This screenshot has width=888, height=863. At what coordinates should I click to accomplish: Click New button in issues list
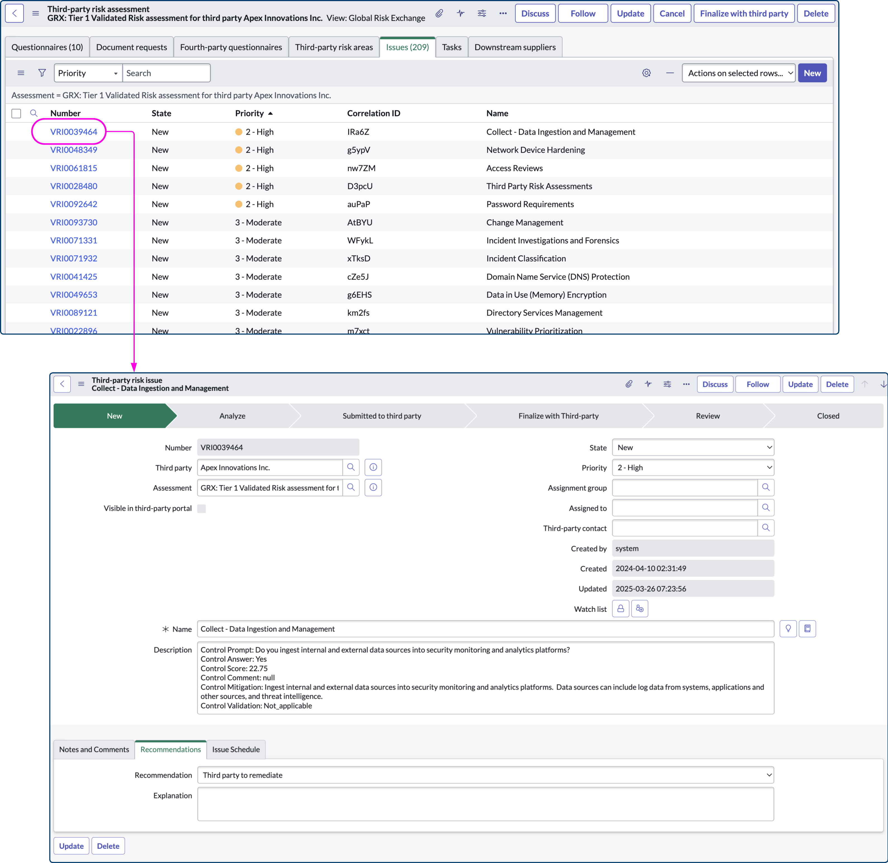812,73
